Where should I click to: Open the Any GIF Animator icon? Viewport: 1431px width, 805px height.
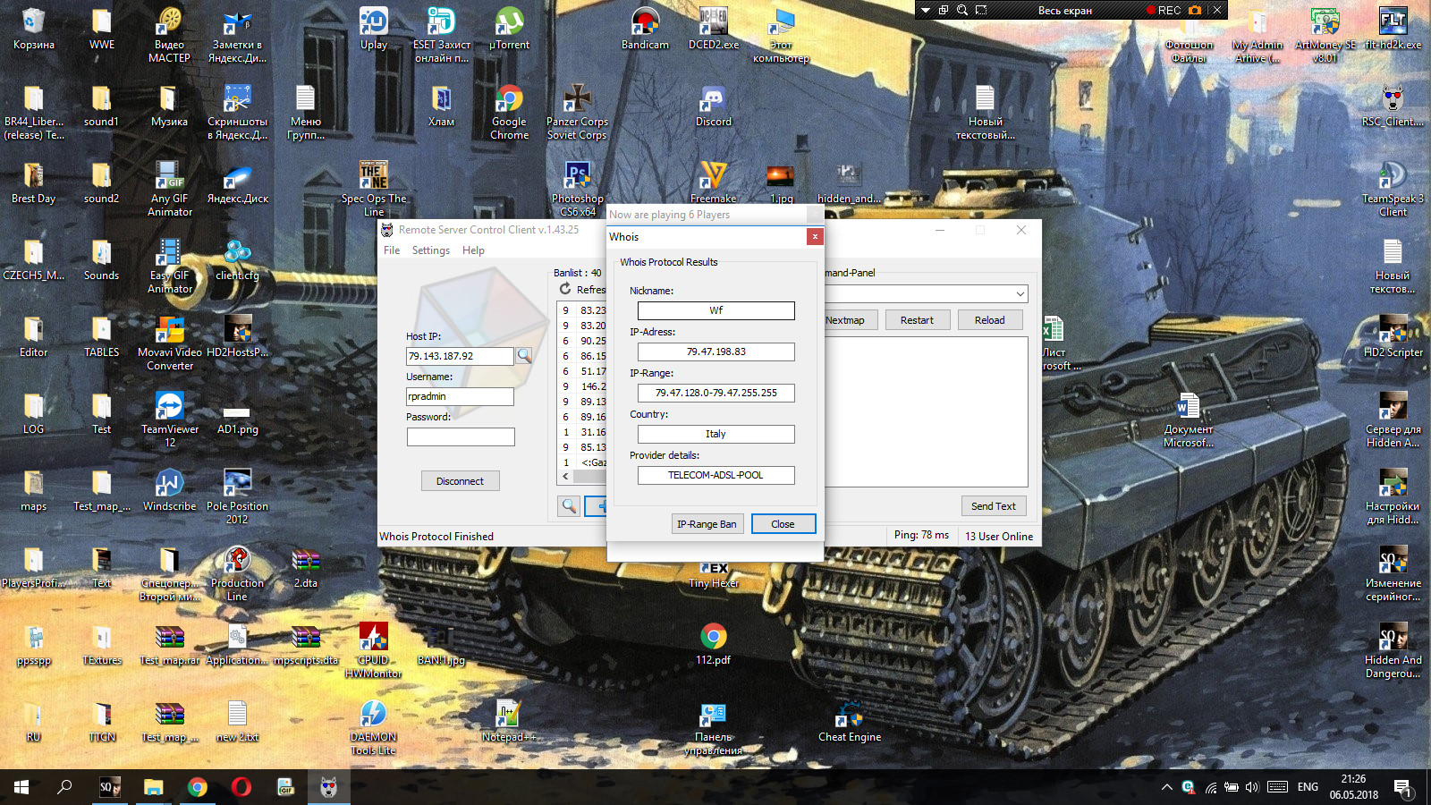[170, 190]
